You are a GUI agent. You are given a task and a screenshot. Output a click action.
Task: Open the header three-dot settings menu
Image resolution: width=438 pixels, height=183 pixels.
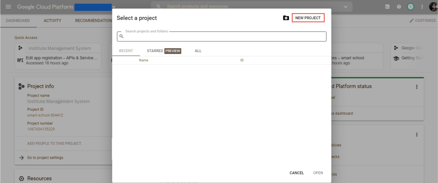click(x=422, y=7)
